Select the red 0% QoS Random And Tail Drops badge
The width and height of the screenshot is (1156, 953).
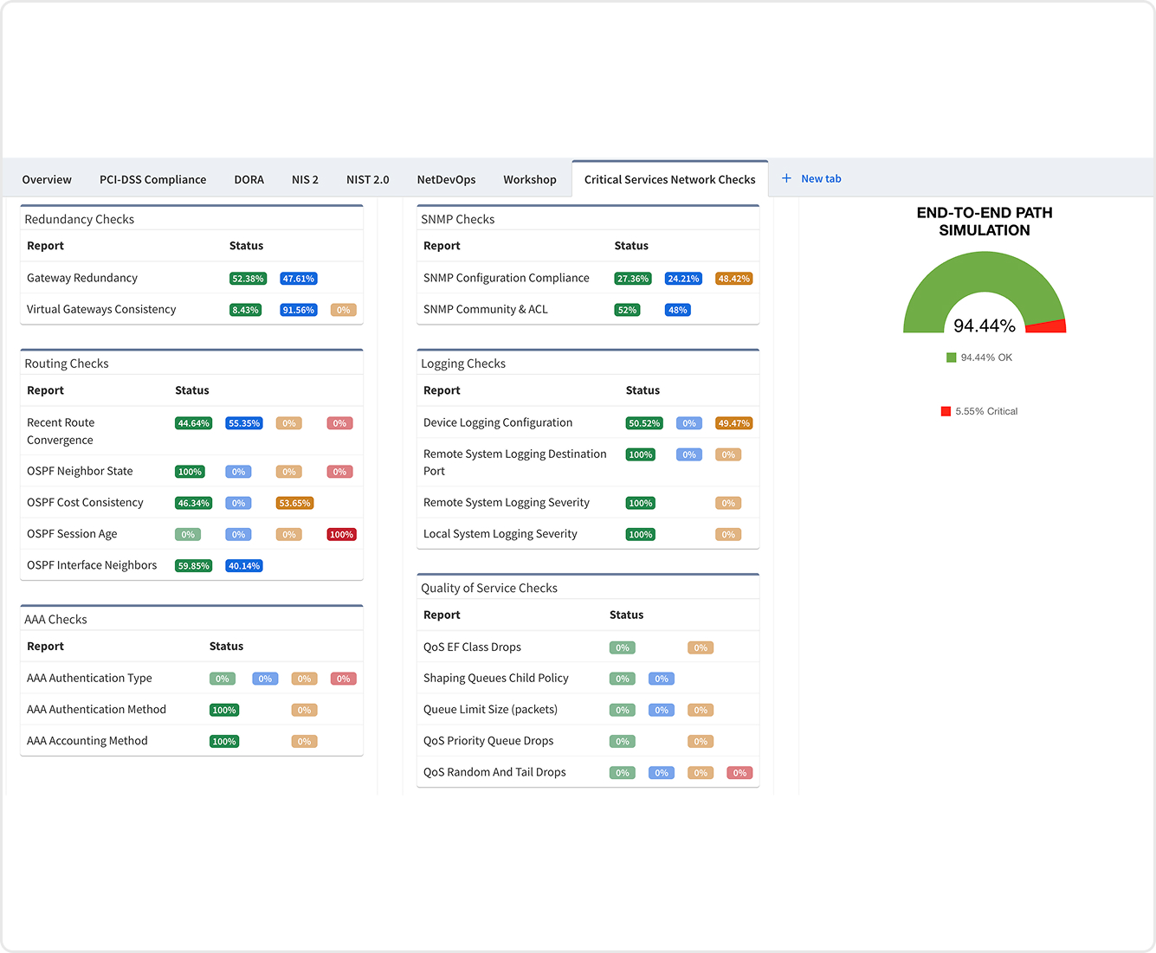point(739,773)
